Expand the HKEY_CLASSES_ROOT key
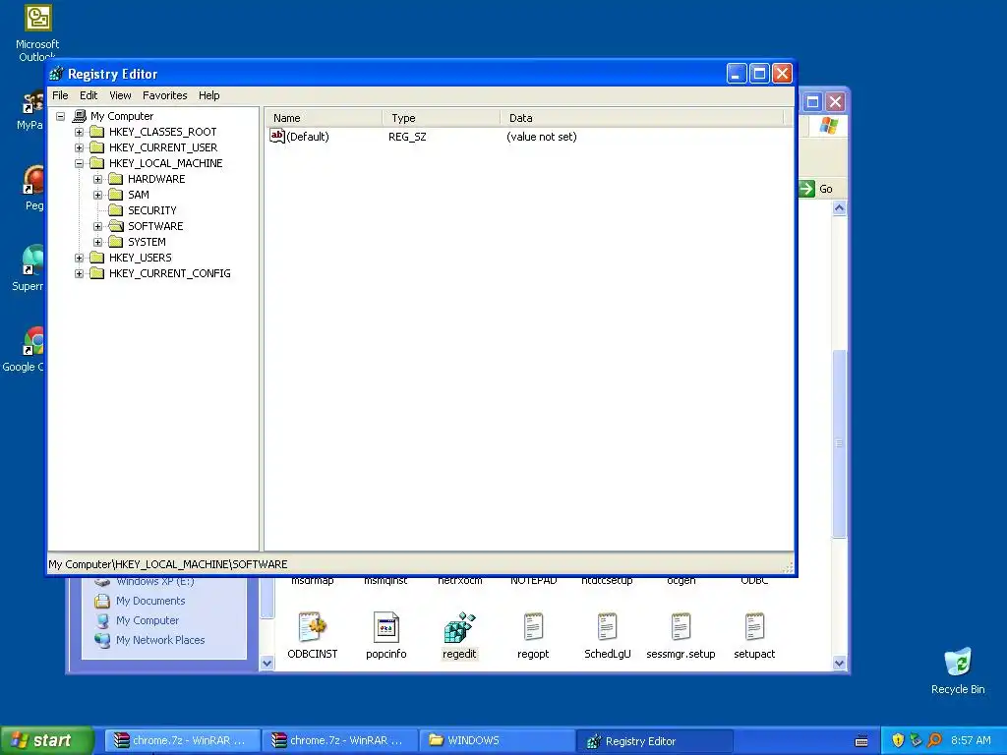 tap(79, 133)
